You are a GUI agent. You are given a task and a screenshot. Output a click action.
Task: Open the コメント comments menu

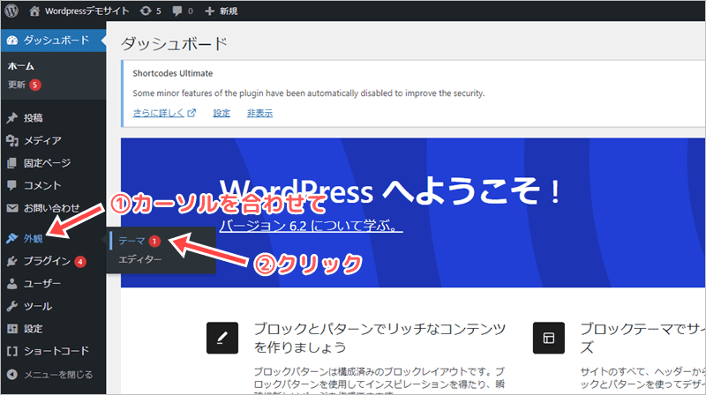click(42, 185)
